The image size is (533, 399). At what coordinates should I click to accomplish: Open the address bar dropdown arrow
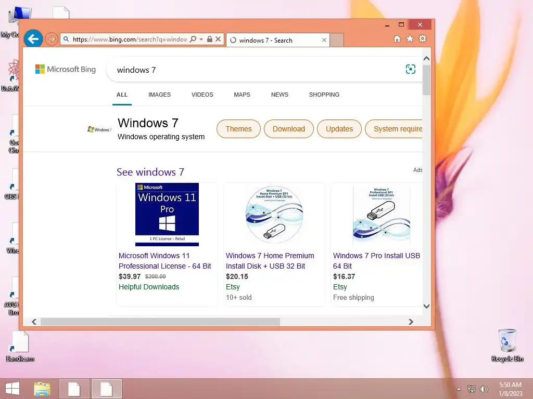(201, 39)
